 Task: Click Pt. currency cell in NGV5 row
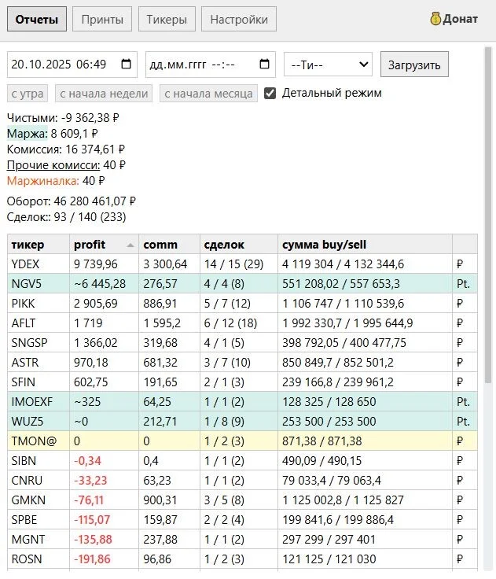[465, 283]
